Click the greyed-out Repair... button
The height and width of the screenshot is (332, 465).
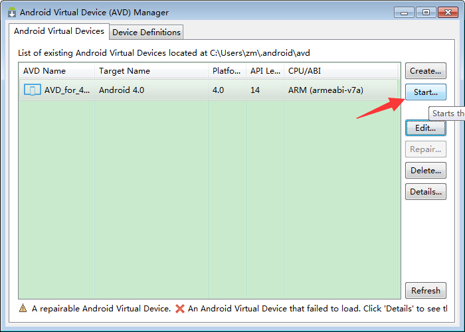pyautogui.click(x=426, y=149)
